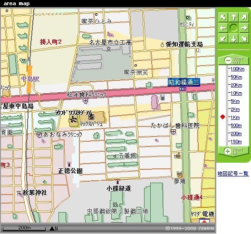Pan map to the lower-left with arrow

point(223,39)
